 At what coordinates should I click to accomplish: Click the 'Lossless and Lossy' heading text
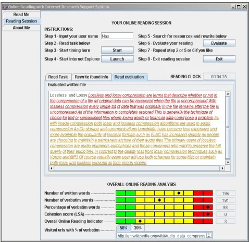68,95
